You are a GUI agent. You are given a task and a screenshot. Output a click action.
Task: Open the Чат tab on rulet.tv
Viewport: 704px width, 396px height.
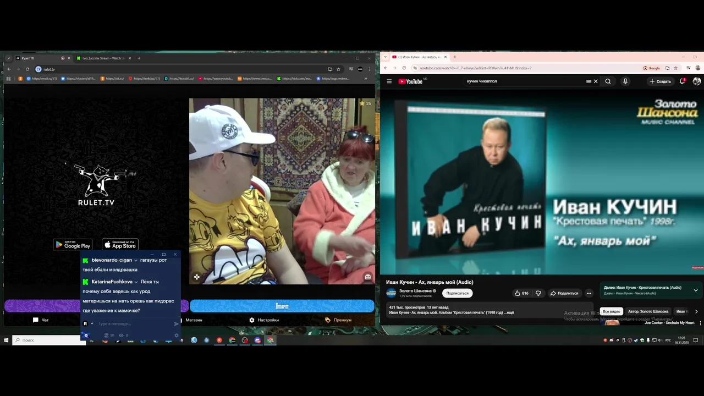pyautogui.click(x=41, y=320)
